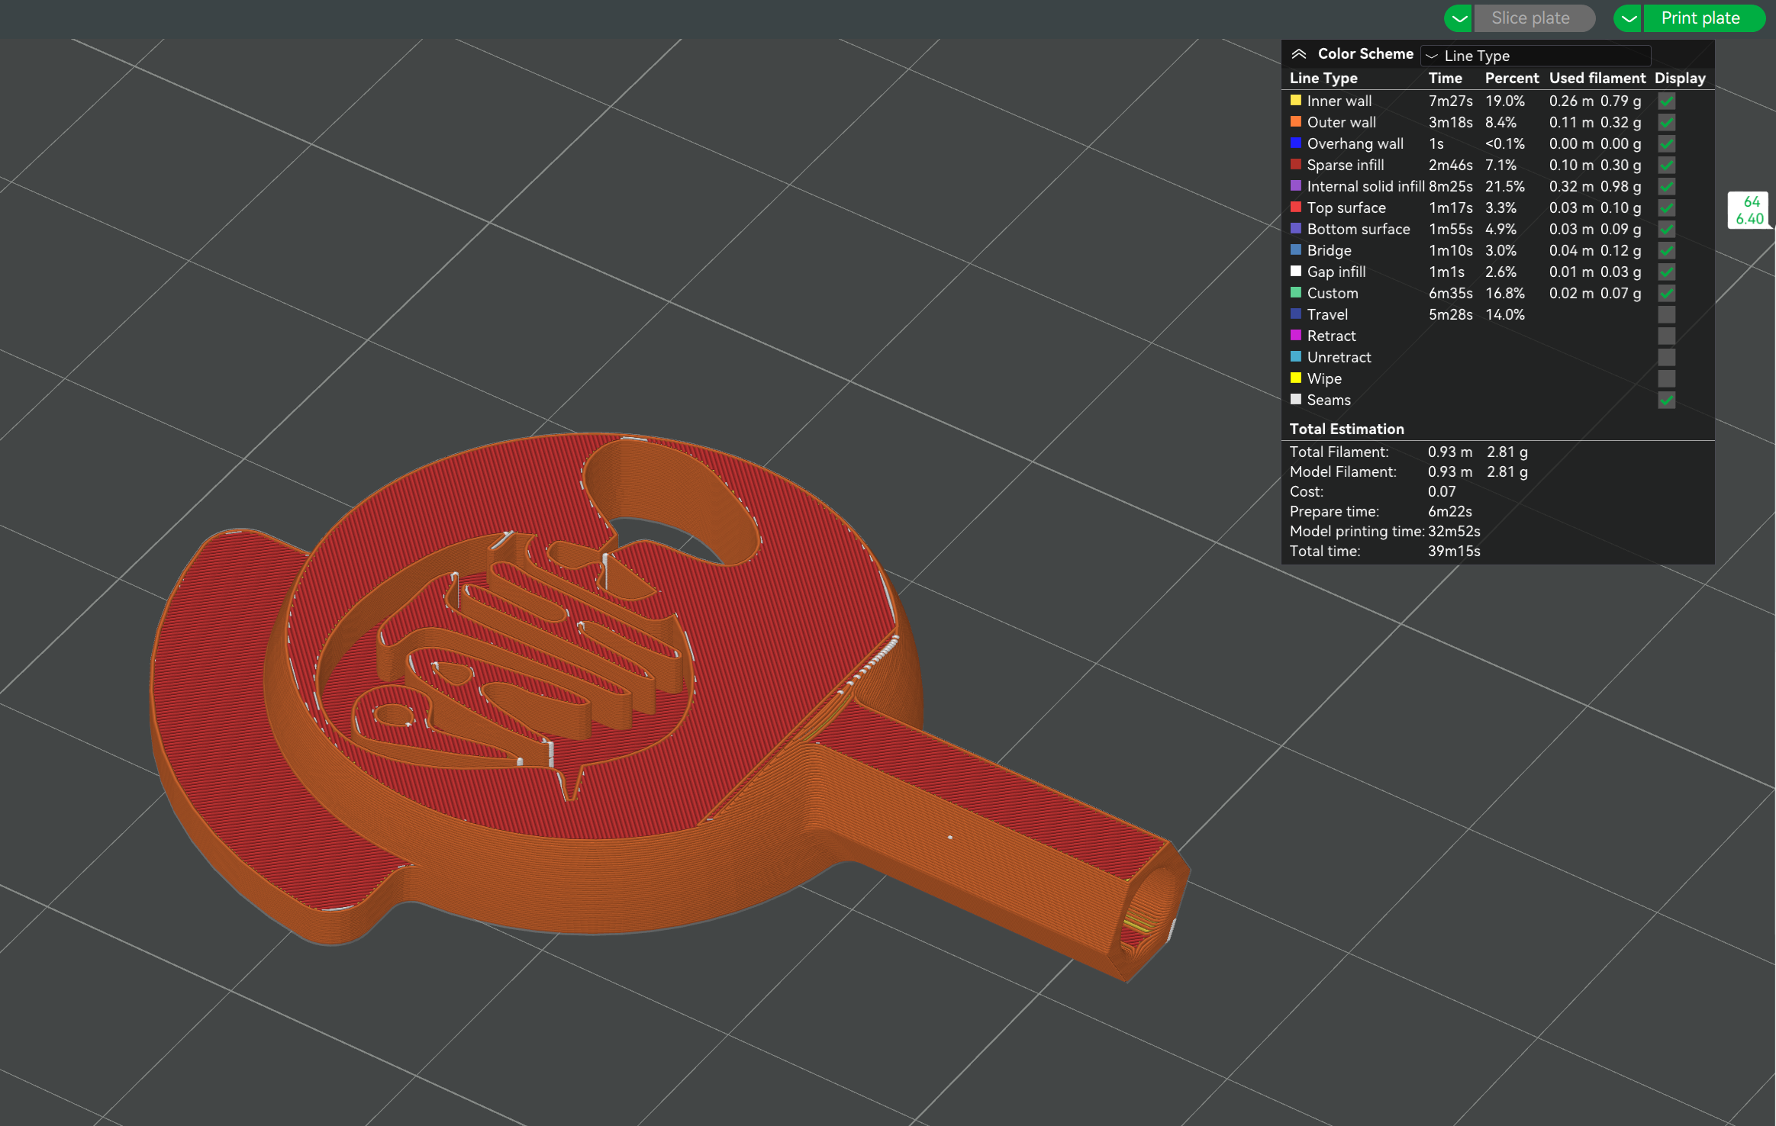
Task: Toggle Seams display checkbox
Action: point(1667,400)
